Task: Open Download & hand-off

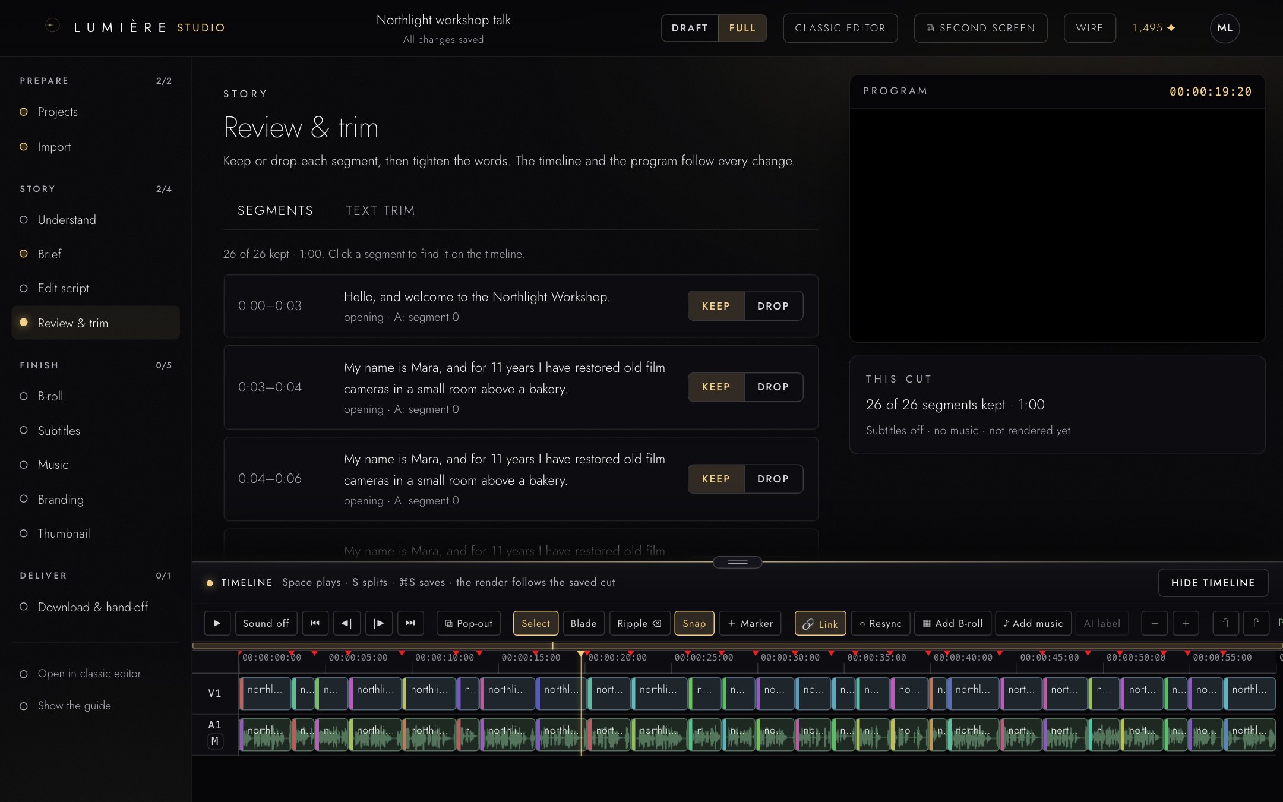Action: click(x=95, y=607)
